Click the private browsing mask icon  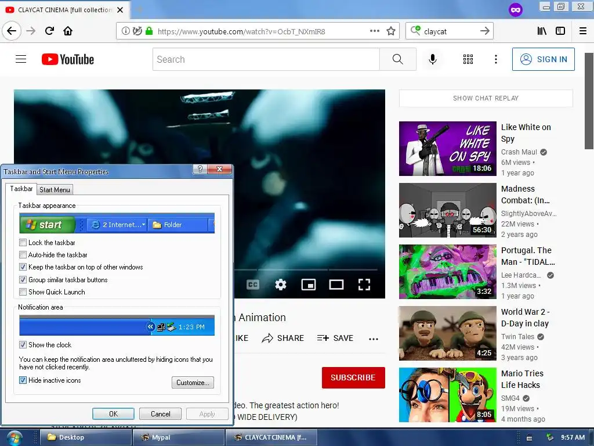pos(515,10)
